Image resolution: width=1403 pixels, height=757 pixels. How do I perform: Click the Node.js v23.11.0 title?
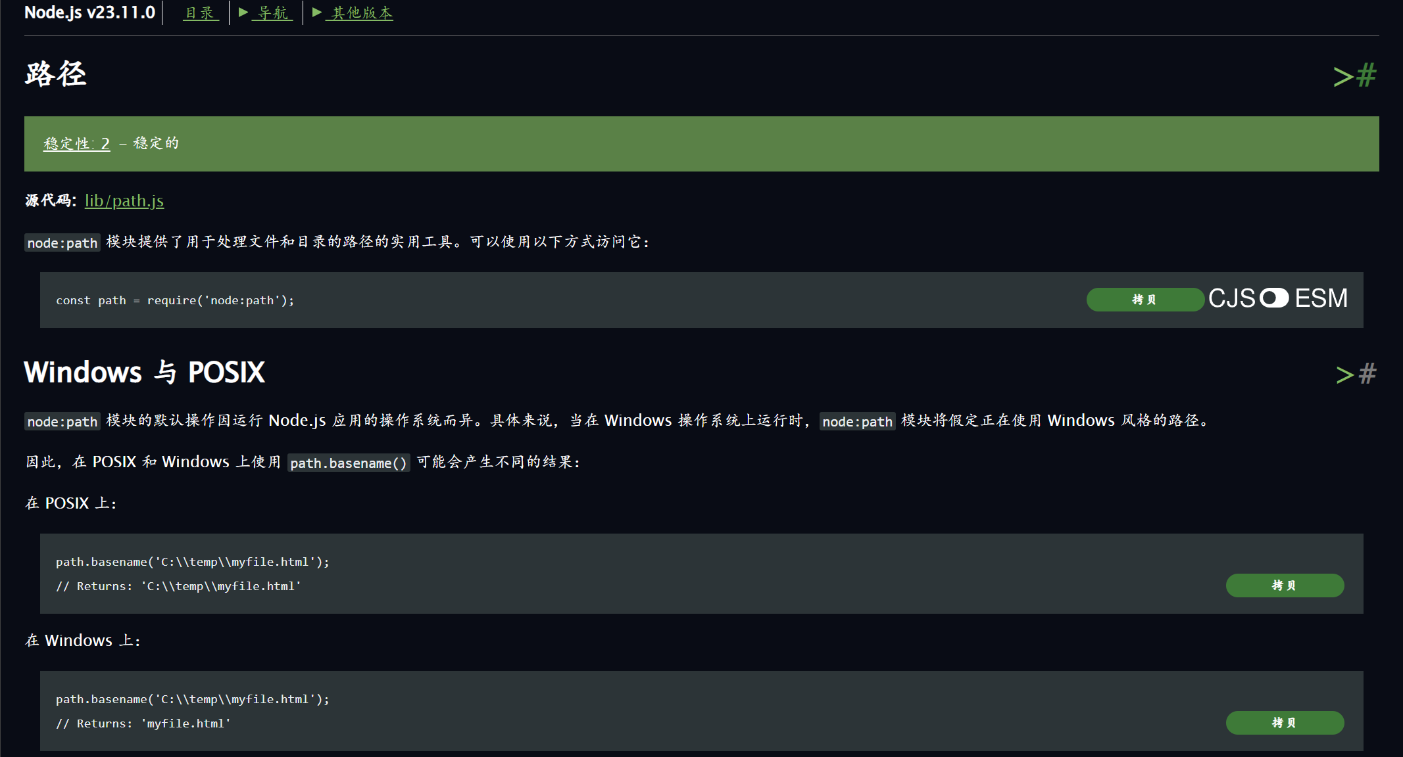89,12
